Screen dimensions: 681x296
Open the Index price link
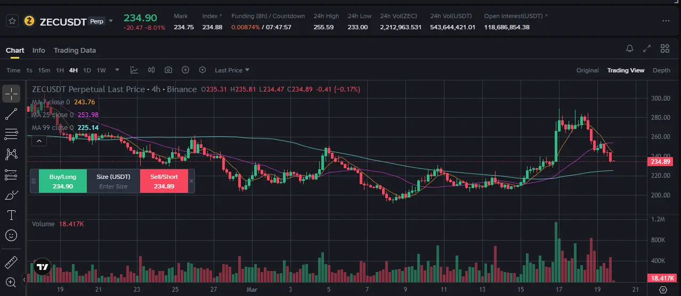[x=212, y=16]
